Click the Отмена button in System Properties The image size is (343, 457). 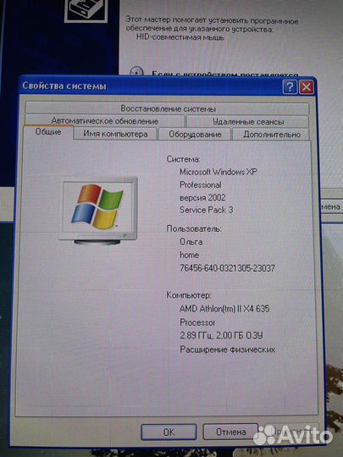[230, 432]
